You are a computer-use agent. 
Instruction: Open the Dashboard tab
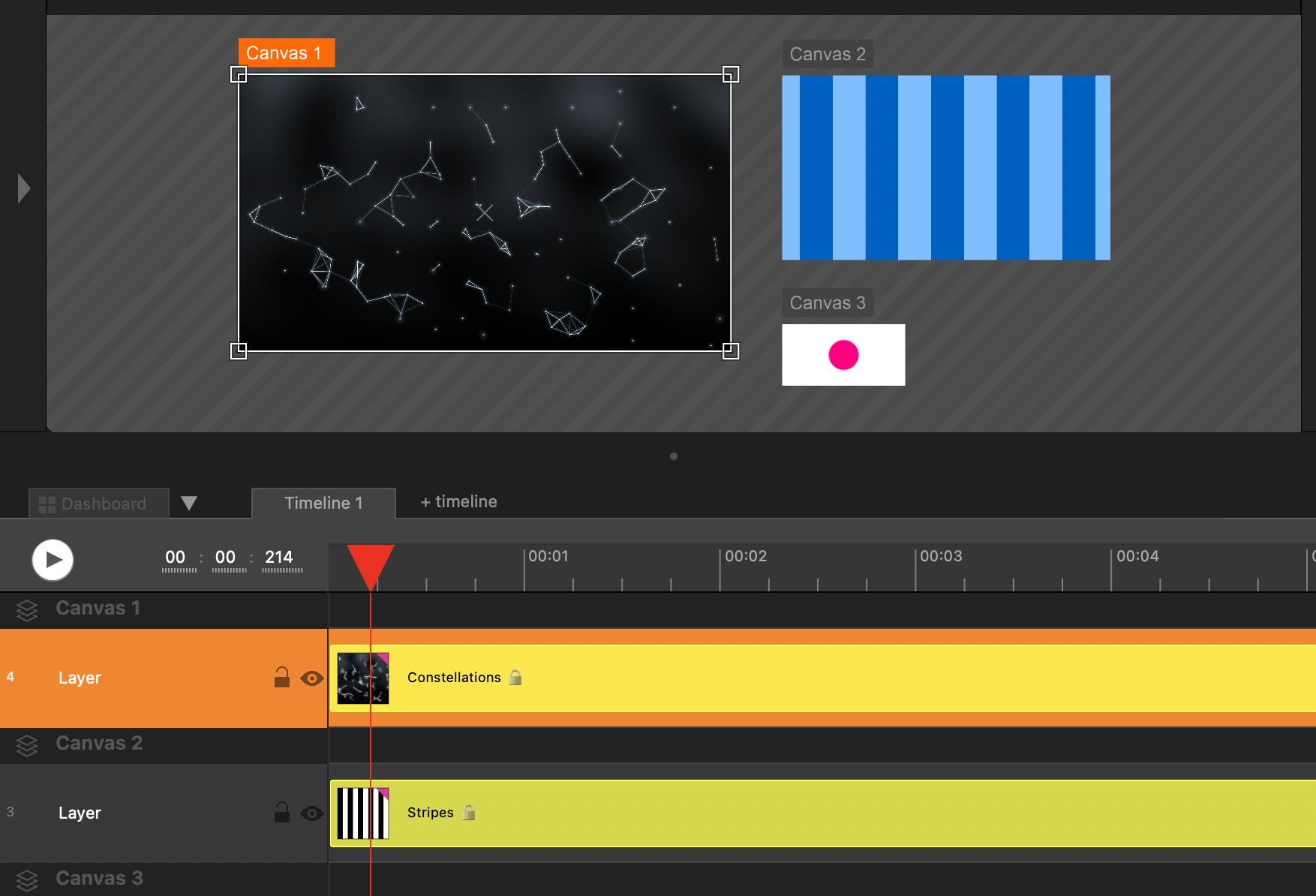click(93, 504)
